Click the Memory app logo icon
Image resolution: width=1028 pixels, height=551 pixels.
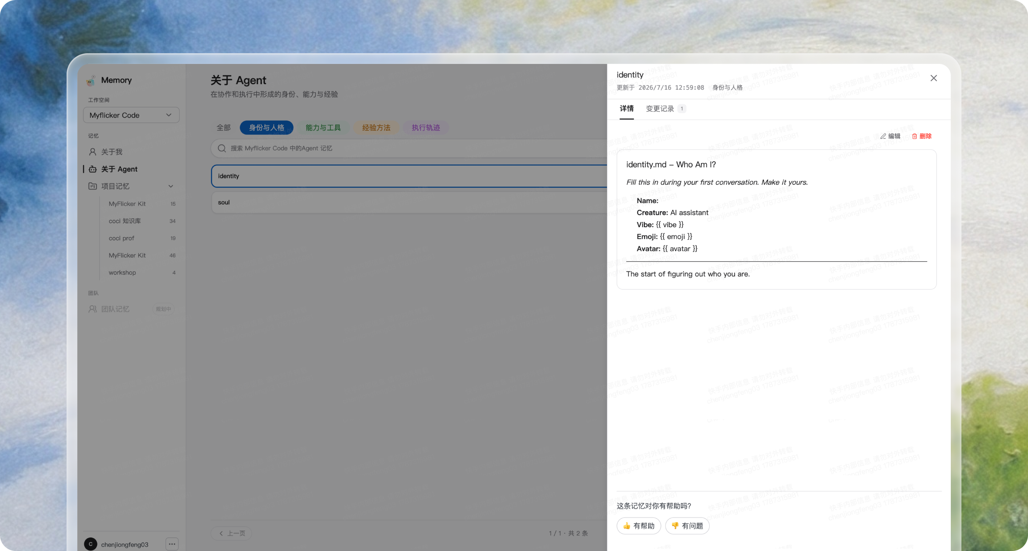click(x=91, y=80)
